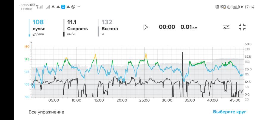Image resolution: width=261 pixels, height=120 pixels.
Task: Open graph settings sliders icon
Action: [x=226, y=27]
